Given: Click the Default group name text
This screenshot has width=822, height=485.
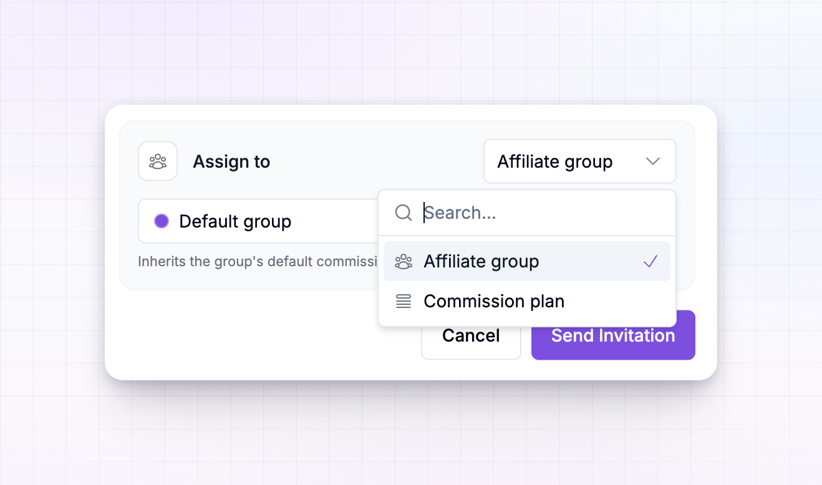Looking at the screenshot, I should (x=235, y=221).
